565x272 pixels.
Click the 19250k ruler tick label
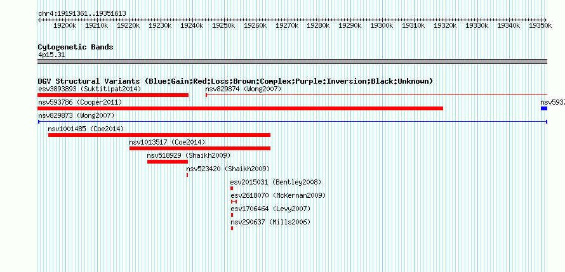coord(223,25)
